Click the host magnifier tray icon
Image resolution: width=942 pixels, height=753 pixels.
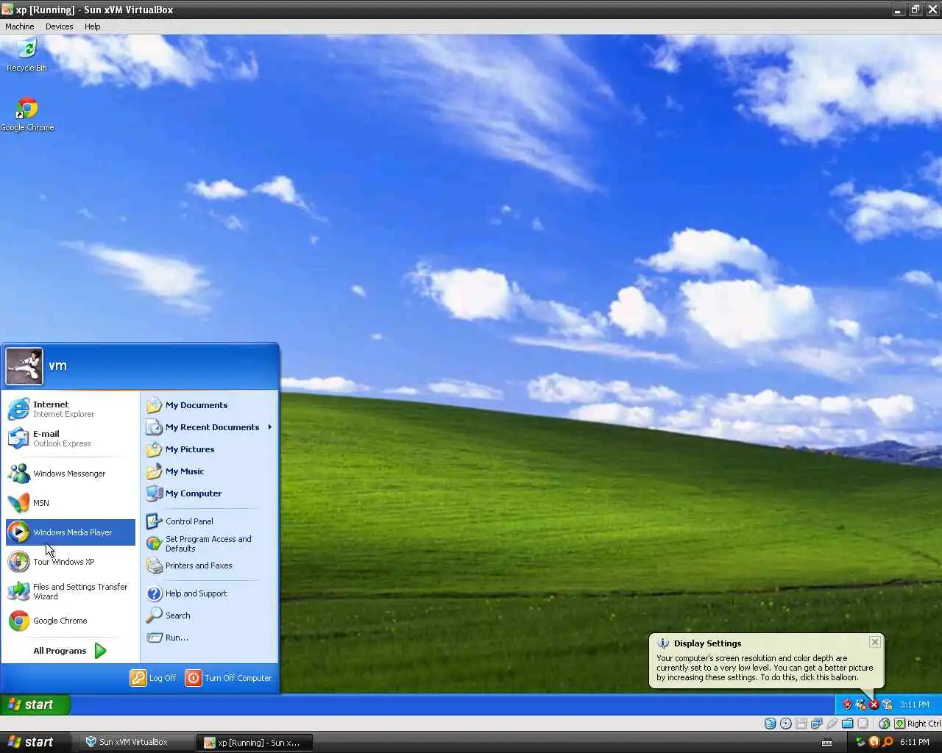point(888,742)
